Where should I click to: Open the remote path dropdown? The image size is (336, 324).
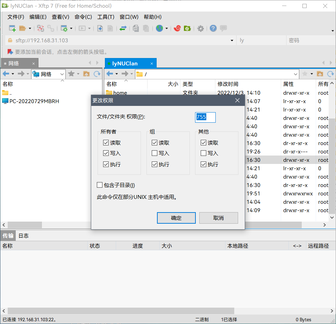pos(295,74)
